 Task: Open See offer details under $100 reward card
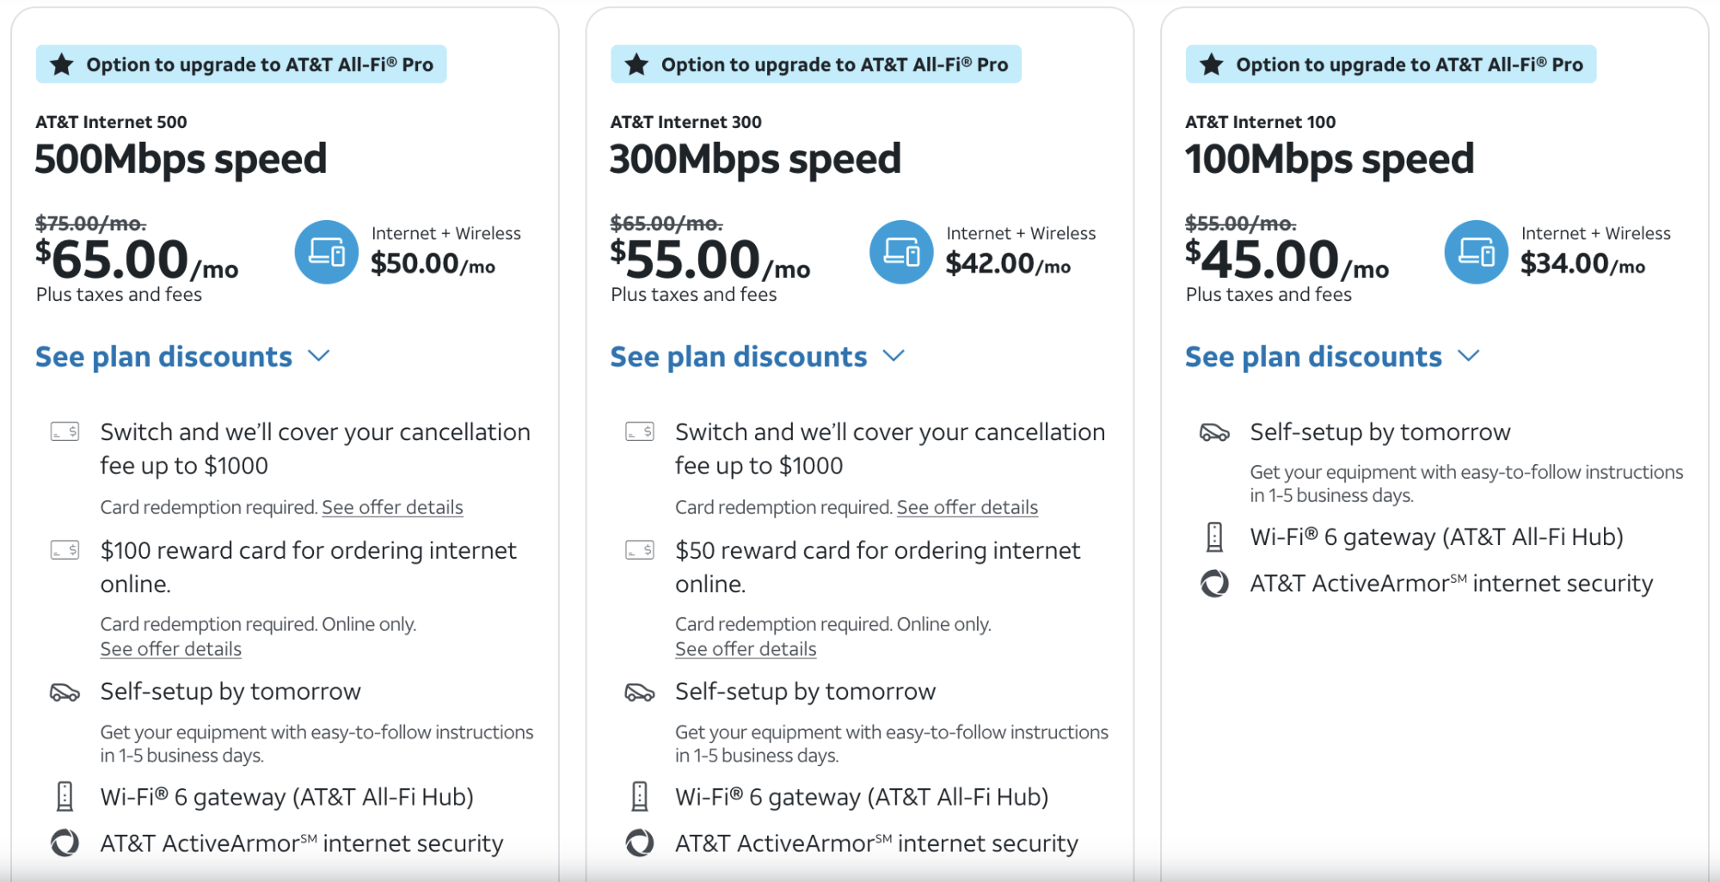click(x=170, y=650)
